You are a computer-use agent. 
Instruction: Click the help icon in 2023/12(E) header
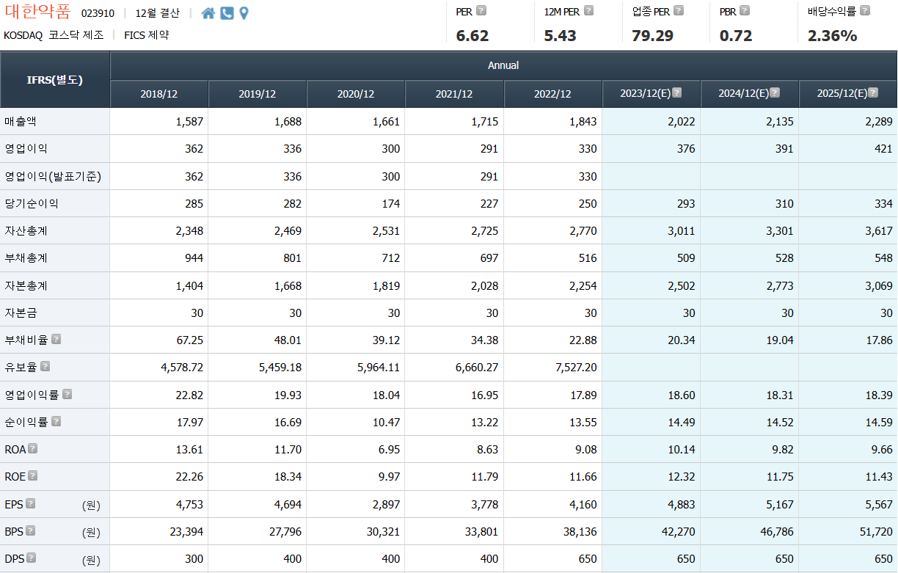(676, 93)
